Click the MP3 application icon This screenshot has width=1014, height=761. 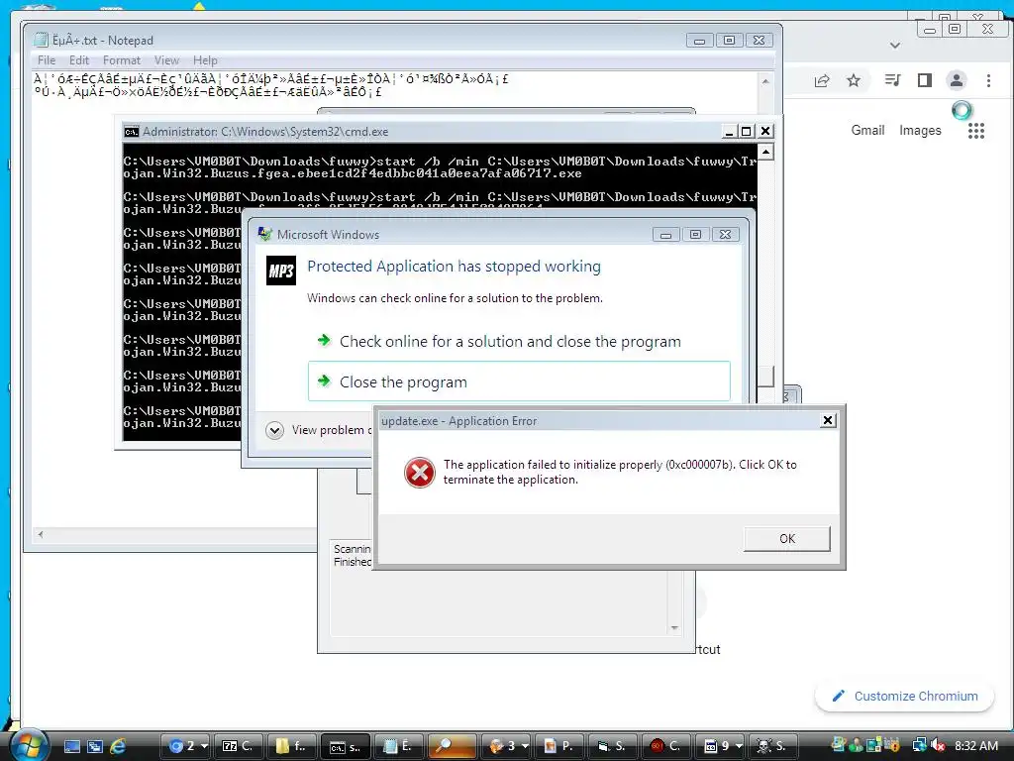[281, 271]
